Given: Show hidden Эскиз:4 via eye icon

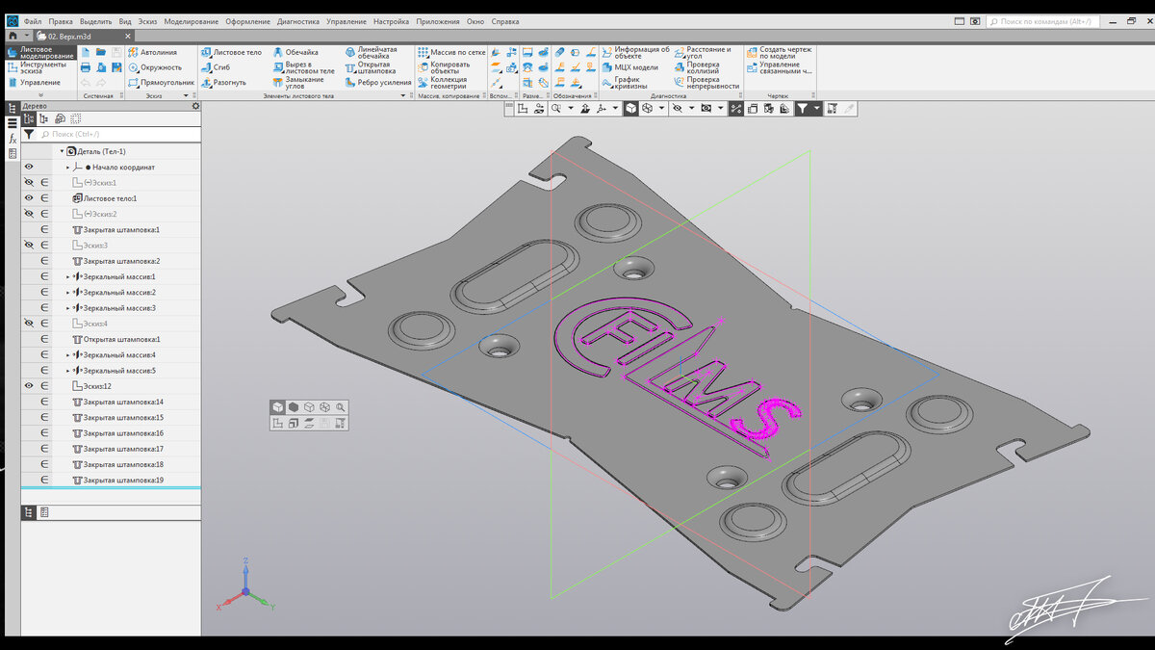Looking at the screenshot, I should point(29,324).
